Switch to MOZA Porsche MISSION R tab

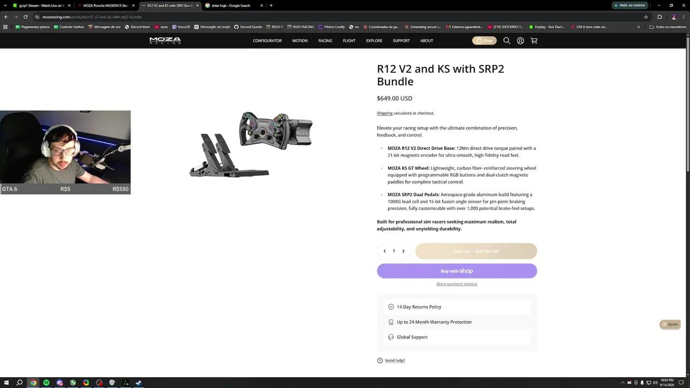(106, 5)
